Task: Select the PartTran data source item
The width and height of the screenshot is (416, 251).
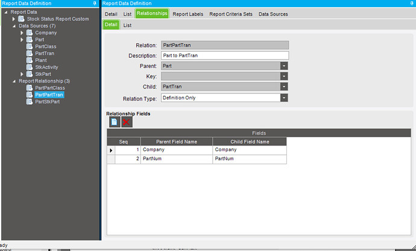Action: click(x=45, y=53)
